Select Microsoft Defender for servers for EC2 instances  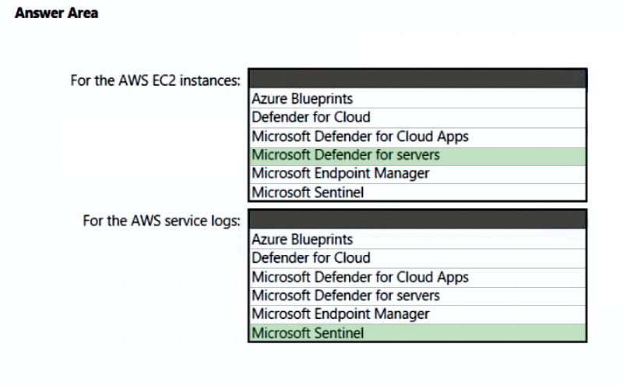[417, 156]
